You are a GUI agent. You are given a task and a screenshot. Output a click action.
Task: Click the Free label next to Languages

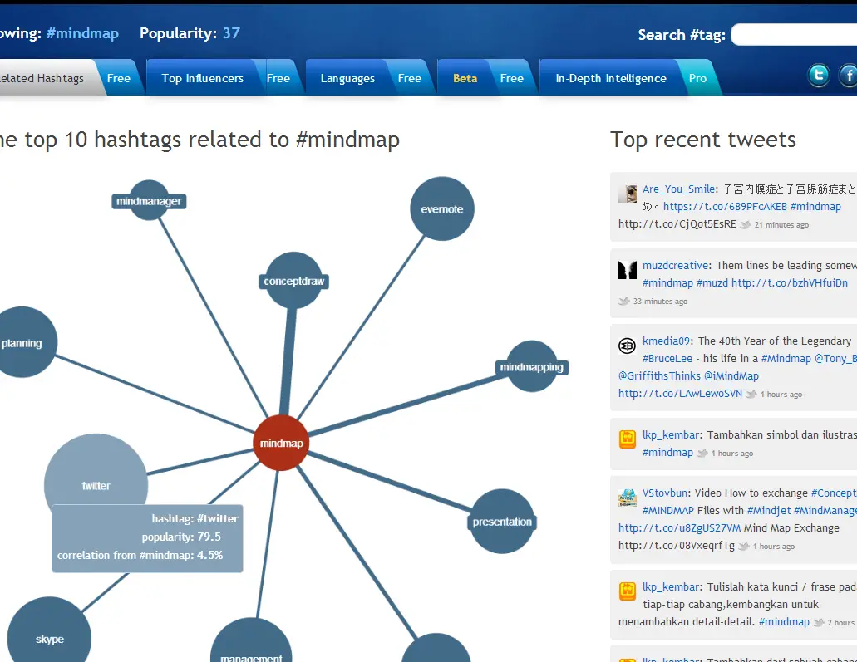tap(409, 78)
